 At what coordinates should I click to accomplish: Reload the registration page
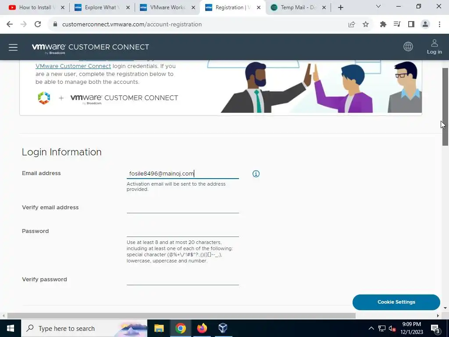38,25
